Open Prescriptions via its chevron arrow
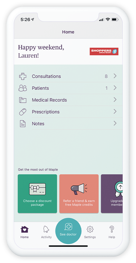This screenshot has height=263, width=136. (115, 112)
